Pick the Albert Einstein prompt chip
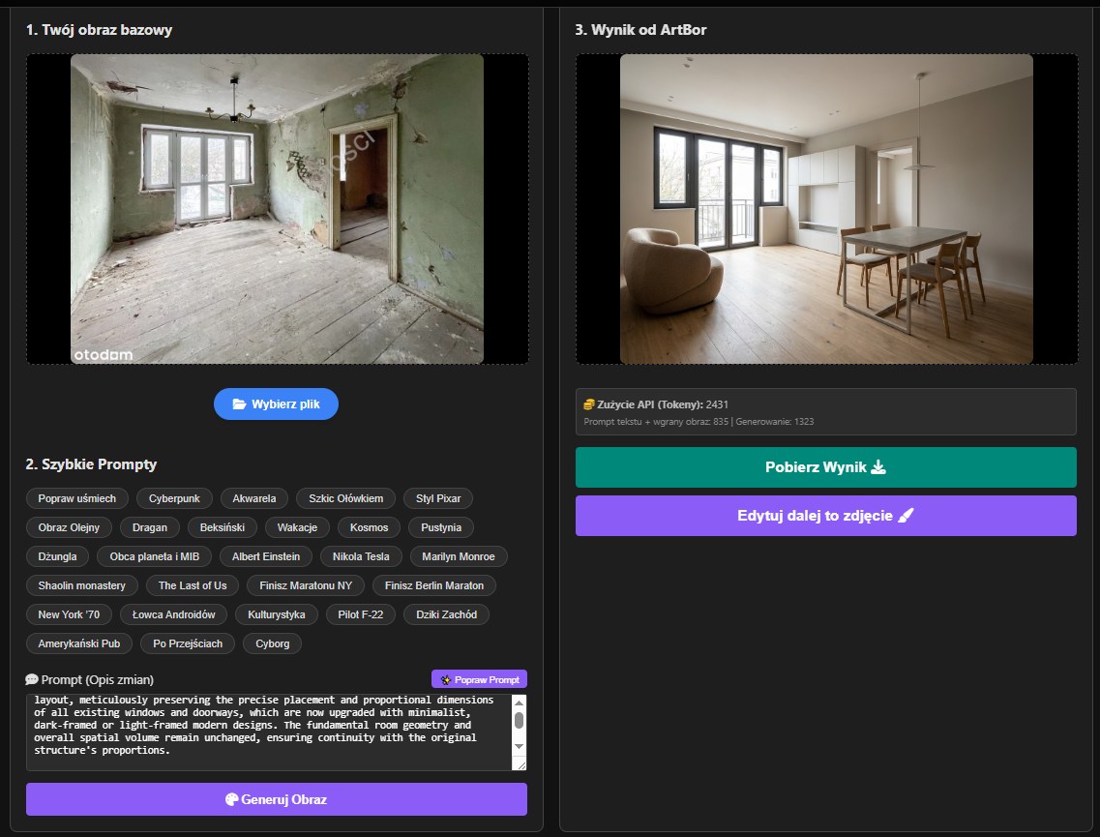The image size is (1100, 837). pyautogui.click(x=266, y=556)
